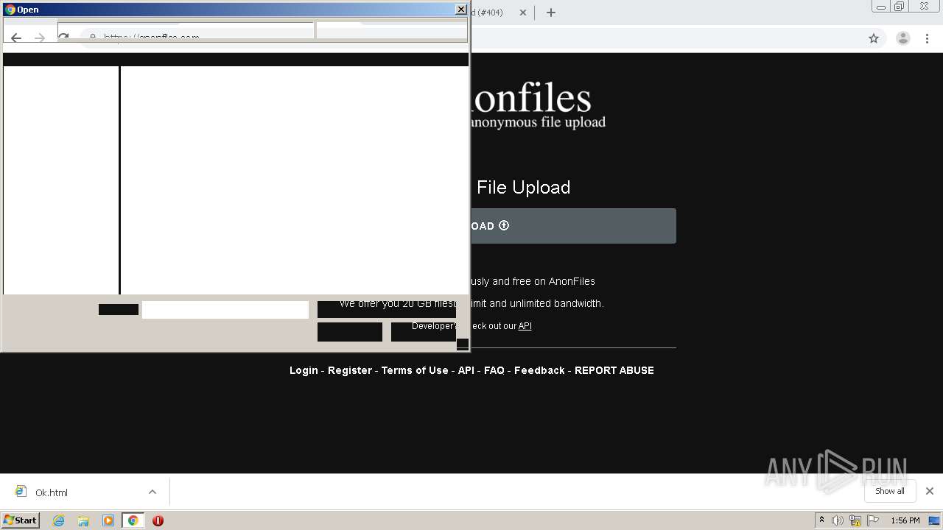Restore down the Chrome window
Viewport: 943px width, 530px height.
[x=900, y=7]
